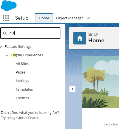120x129 pixels.
Task: Open All Sites under Digital Experiences
Action: click(x=22, y=64)
